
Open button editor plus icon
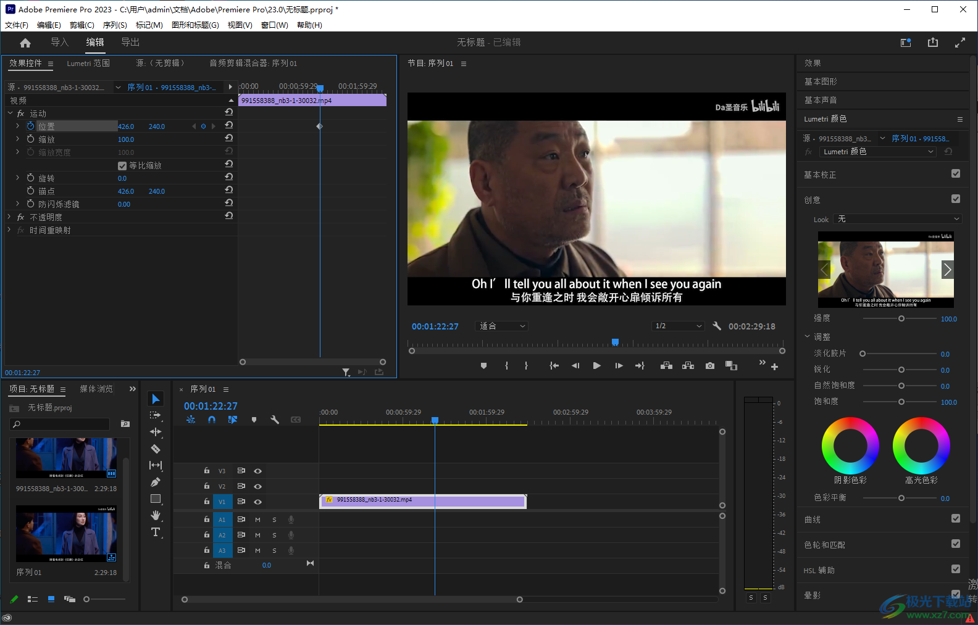click(774, 366)
